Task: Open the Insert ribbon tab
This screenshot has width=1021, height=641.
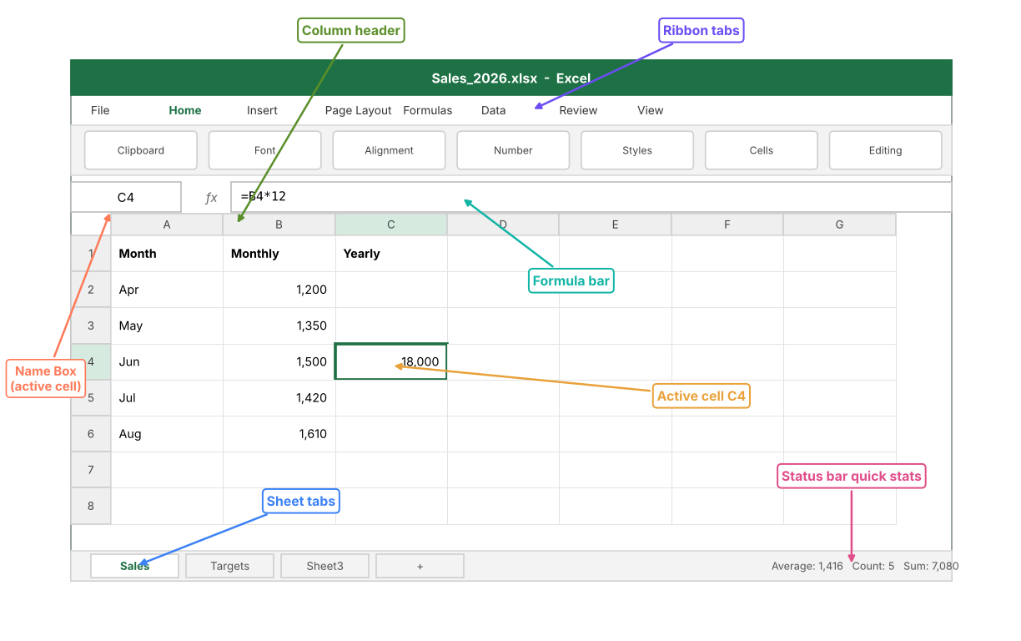Action: [262, 110]
